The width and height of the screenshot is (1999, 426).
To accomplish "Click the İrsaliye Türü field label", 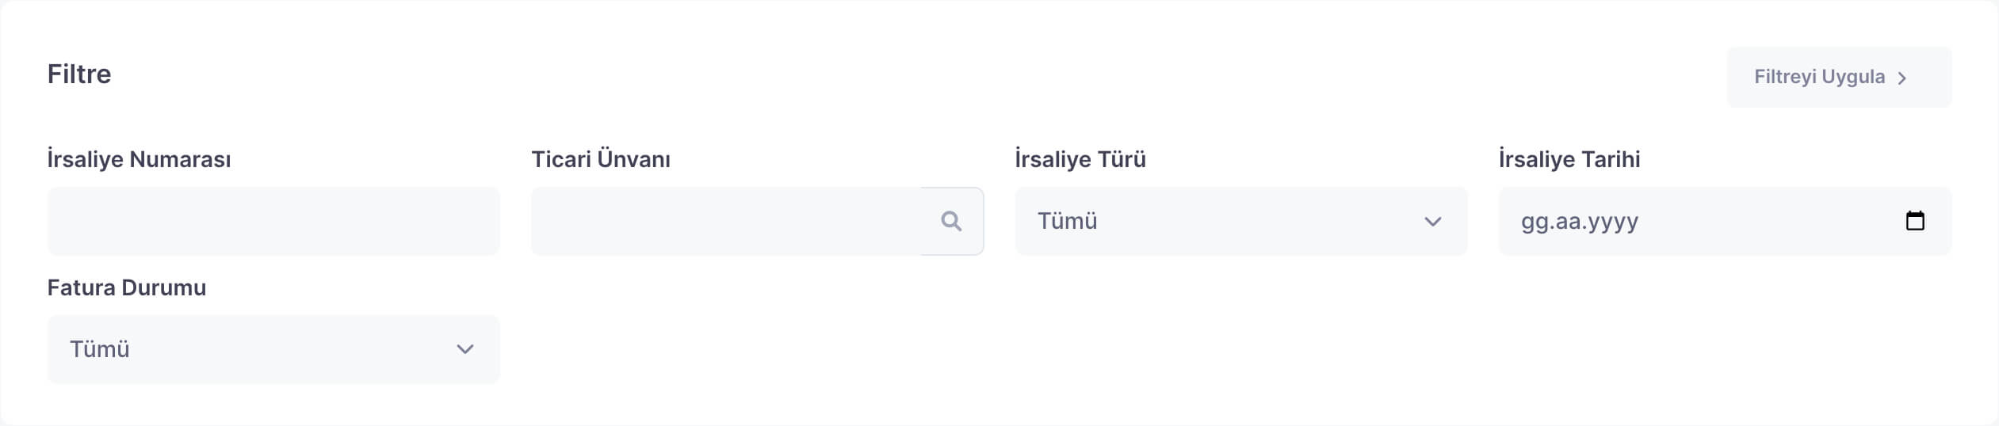I will pos(1080,159).
